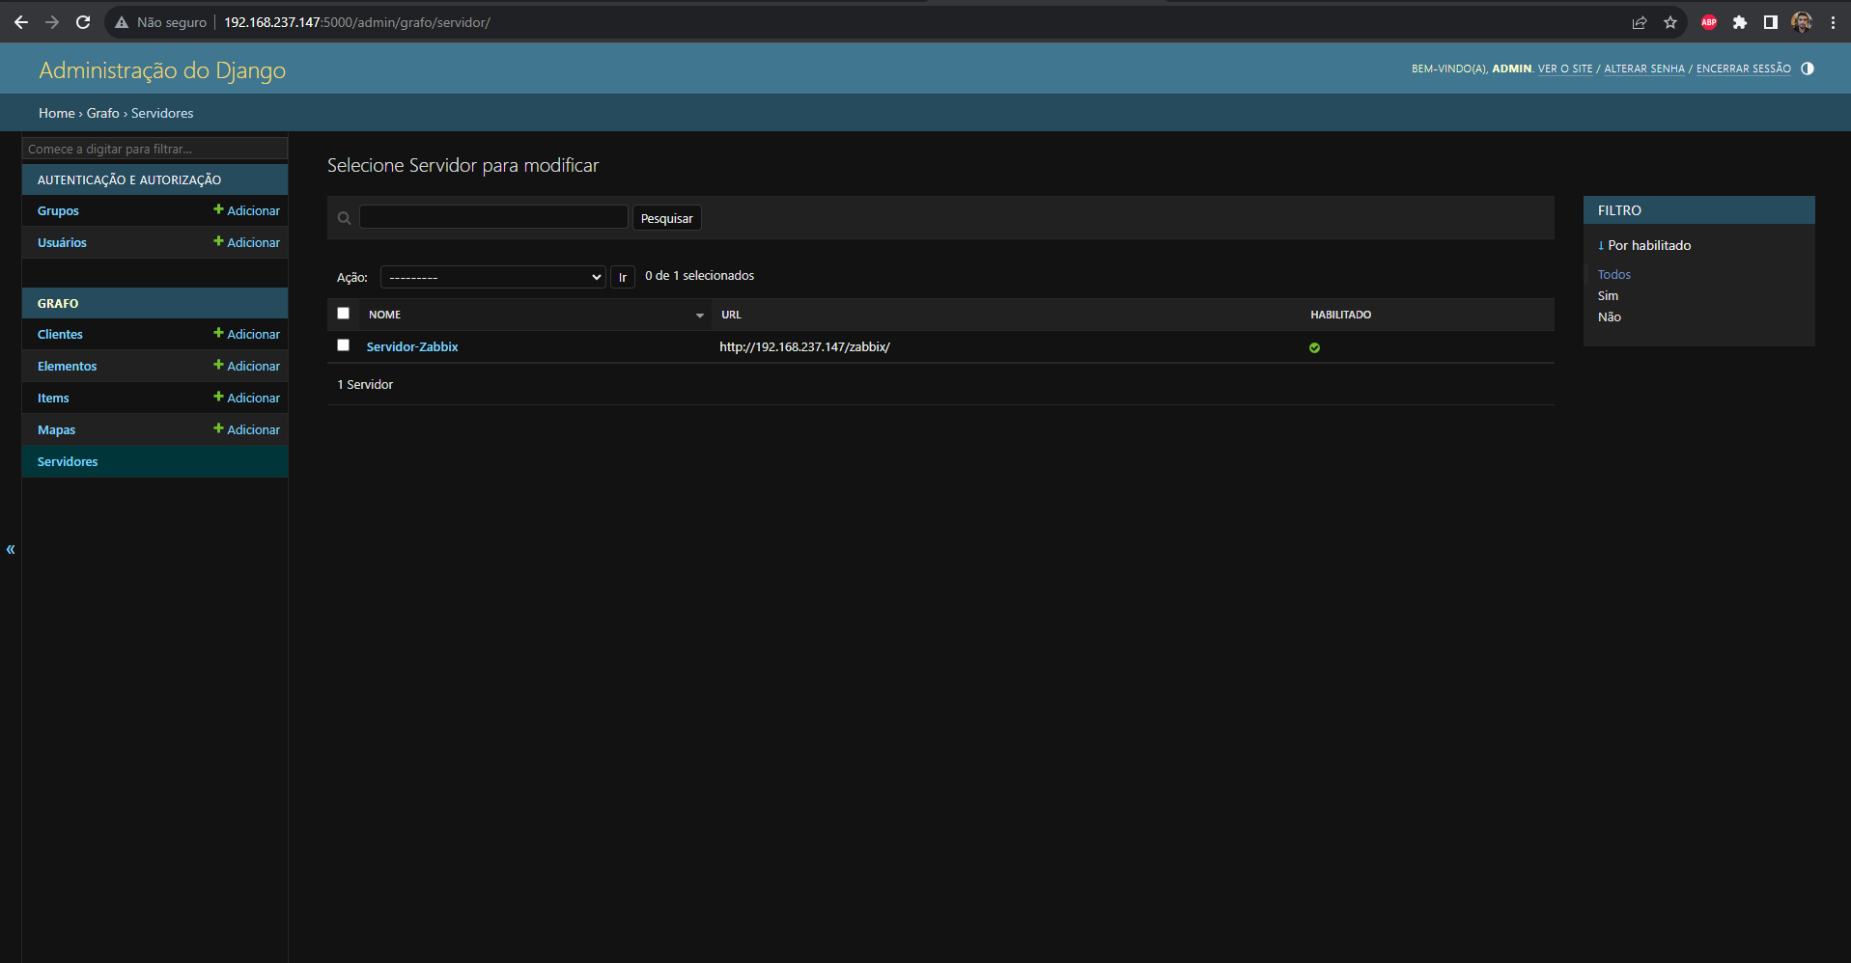Focus the server search input field
The width and height of the screenshot is (1851, 963).
coord(493,217)
